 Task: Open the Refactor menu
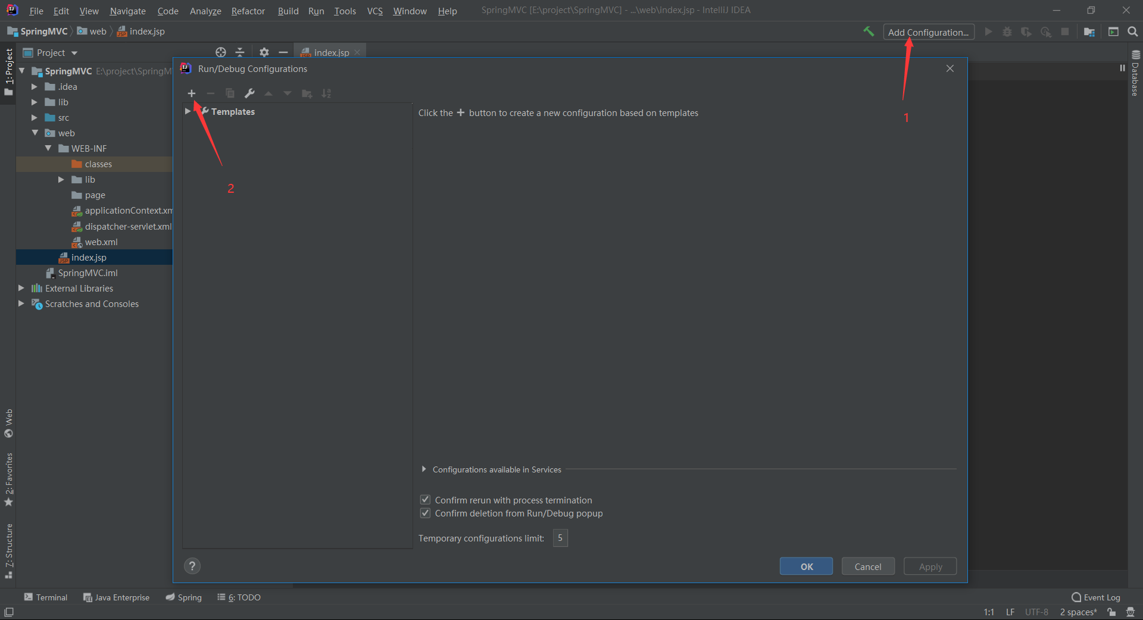pos(248,11)
